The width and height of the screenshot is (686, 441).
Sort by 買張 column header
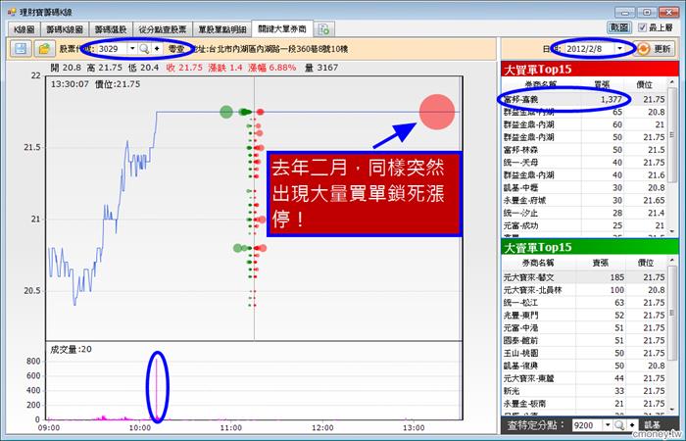click(x=602, y=84)
